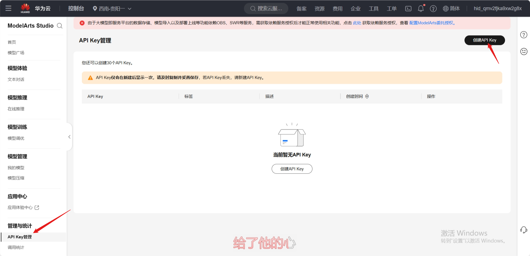Click the right-side help circle icon
The width and height of the screenshot is (530, 256).
(x=524, y=35)
